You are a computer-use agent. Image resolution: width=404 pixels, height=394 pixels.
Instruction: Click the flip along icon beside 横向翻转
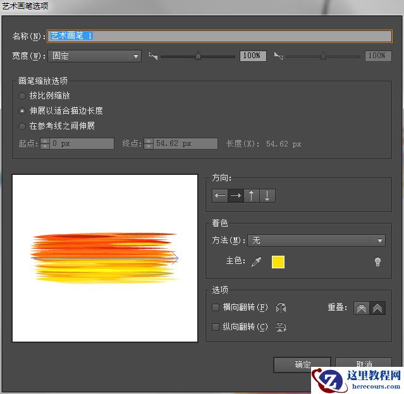tap(281, 307)
